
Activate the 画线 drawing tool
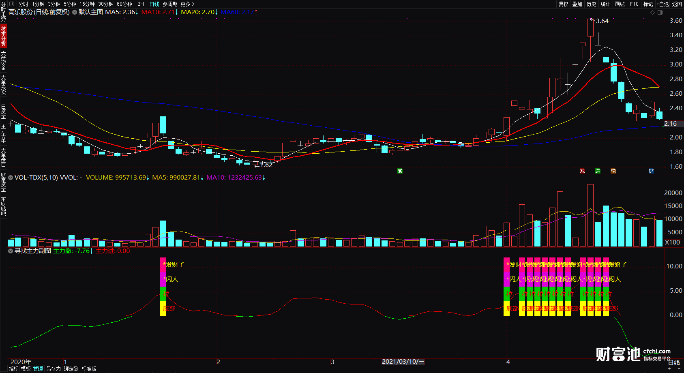pos(620,4)
